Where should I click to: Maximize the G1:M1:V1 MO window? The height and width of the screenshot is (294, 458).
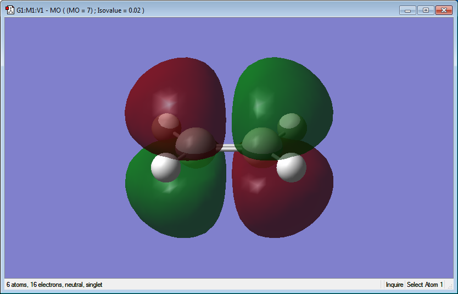tap(426, 10)
